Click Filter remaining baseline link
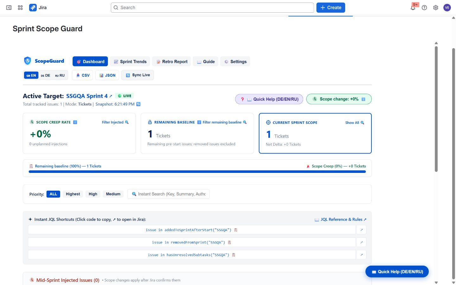The width and height of the screenshot is (456, 285). 225,122
